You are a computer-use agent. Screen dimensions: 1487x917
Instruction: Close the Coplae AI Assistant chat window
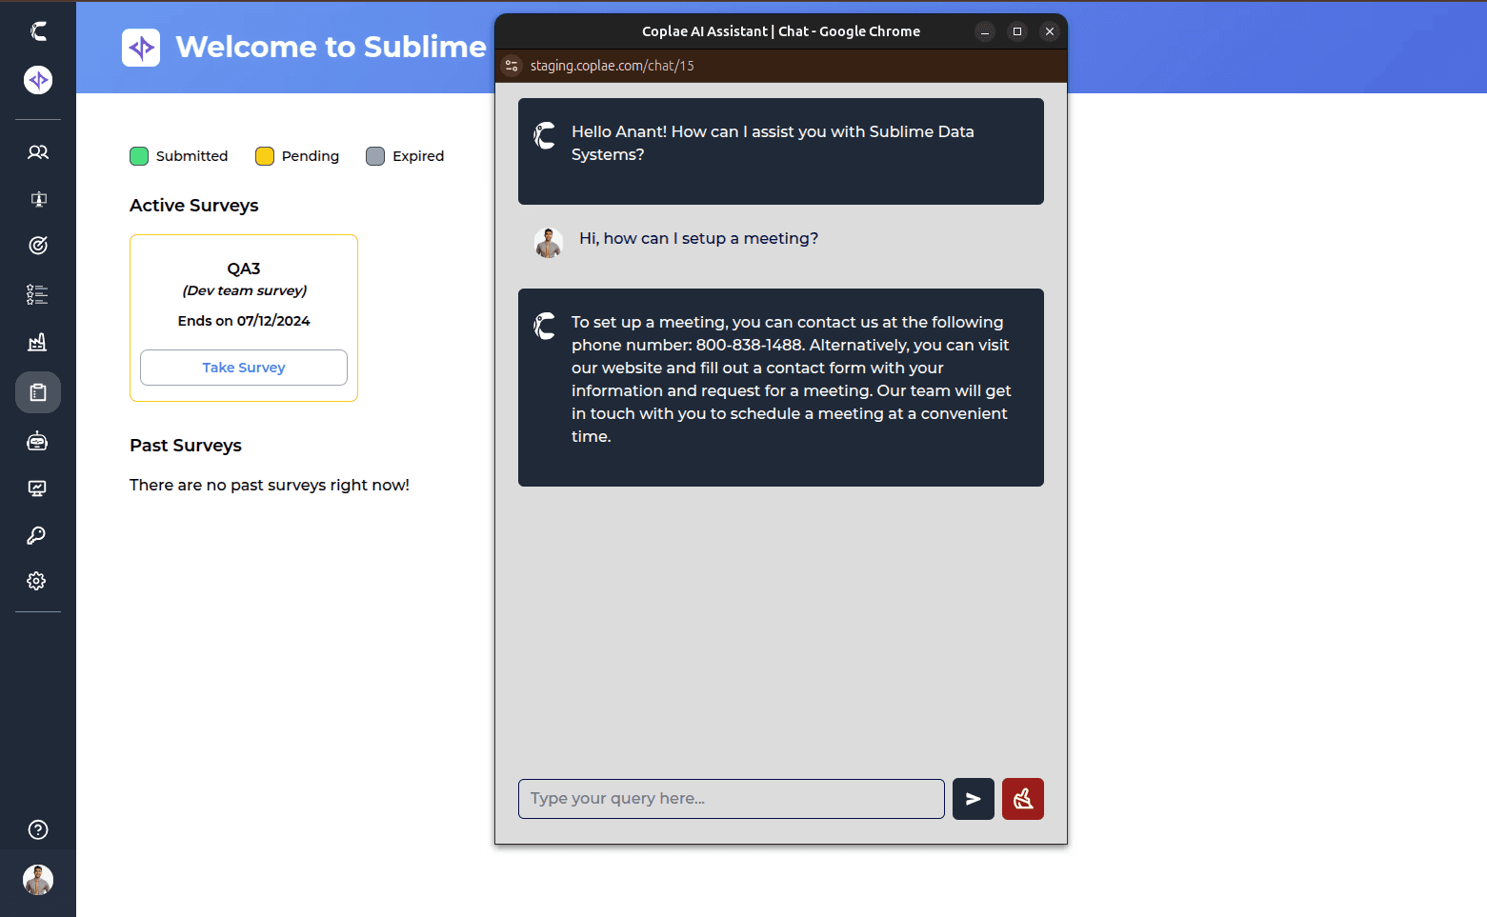click(x=1050, y=31)
